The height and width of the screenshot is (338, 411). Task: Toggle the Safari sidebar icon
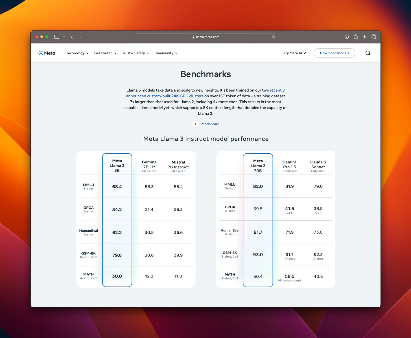pyautogui.click(x=56, y=37)
